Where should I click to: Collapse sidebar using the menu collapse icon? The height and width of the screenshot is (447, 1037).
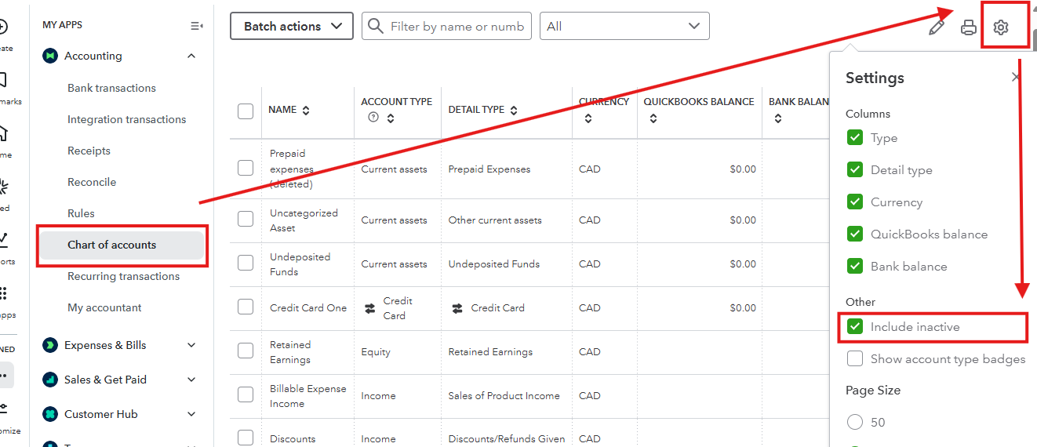pos(197,26)
